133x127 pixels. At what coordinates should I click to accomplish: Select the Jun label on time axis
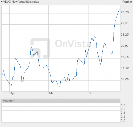click(92, 93)
